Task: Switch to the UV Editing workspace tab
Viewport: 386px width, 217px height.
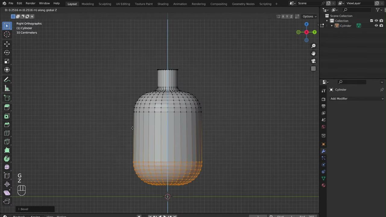Action: point(123,4)
